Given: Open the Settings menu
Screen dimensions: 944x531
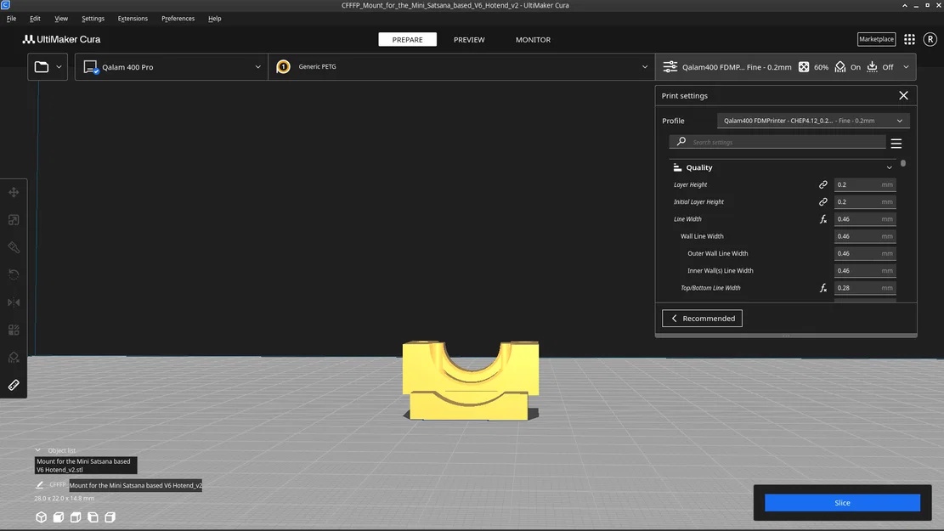Looking at the screenshot, I should tap(93, 19).
